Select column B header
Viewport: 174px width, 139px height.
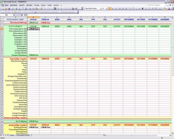33,17
